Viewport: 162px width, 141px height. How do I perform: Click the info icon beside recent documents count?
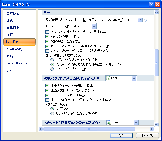pos(145,20)
